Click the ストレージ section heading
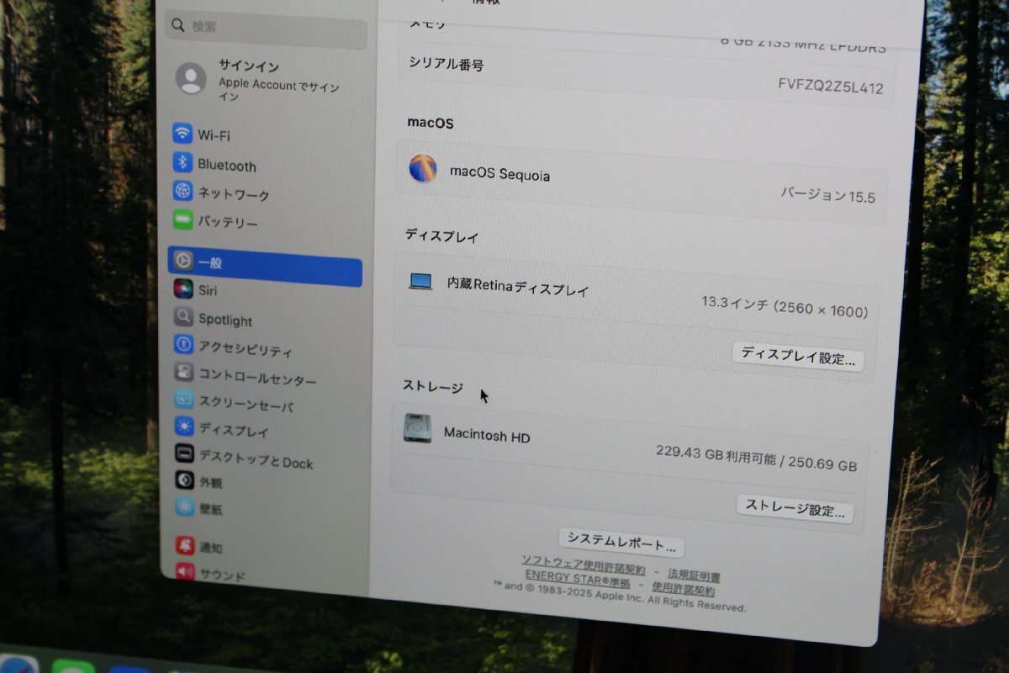This screenshot has width=1009, height=673. (x=432, y=386)
